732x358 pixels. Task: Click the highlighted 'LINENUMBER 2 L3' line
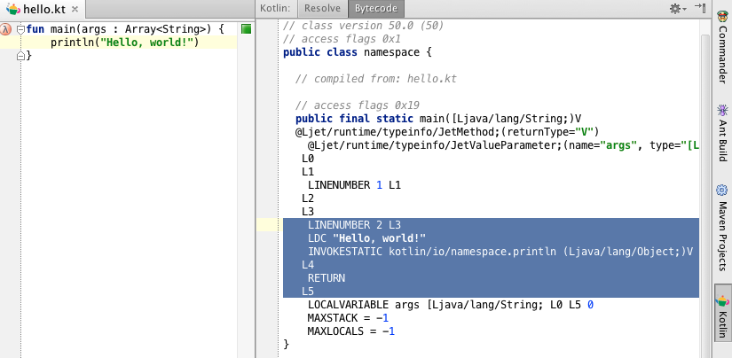(x=354, y=225)
